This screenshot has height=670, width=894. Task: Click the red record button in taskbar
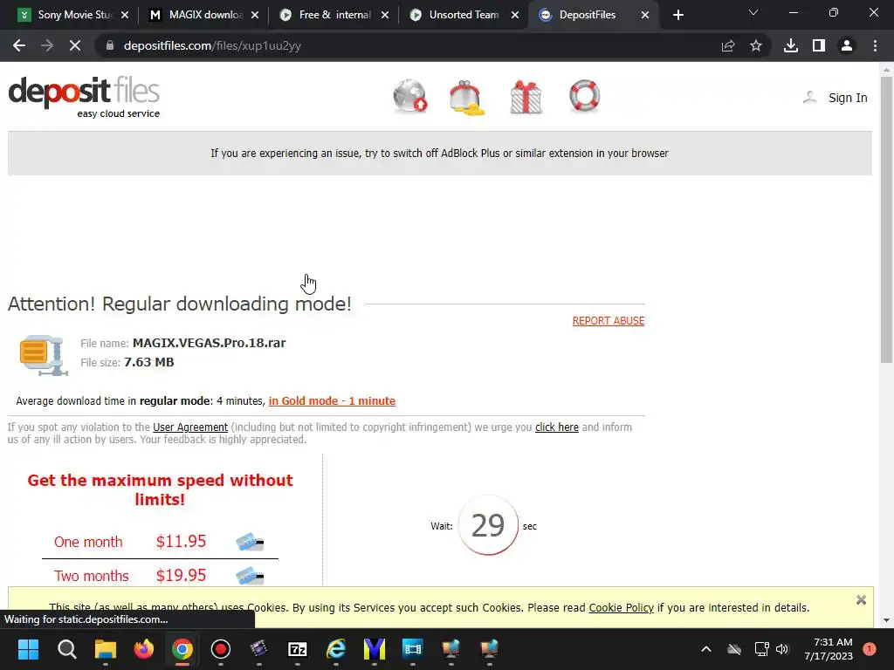pos(221,649)
